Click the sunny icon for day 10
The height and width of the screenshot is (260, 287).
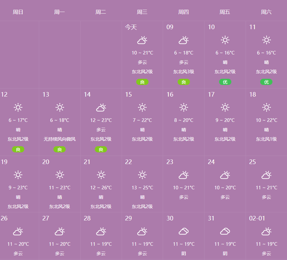pyautogui.click(x=225, y=40)
